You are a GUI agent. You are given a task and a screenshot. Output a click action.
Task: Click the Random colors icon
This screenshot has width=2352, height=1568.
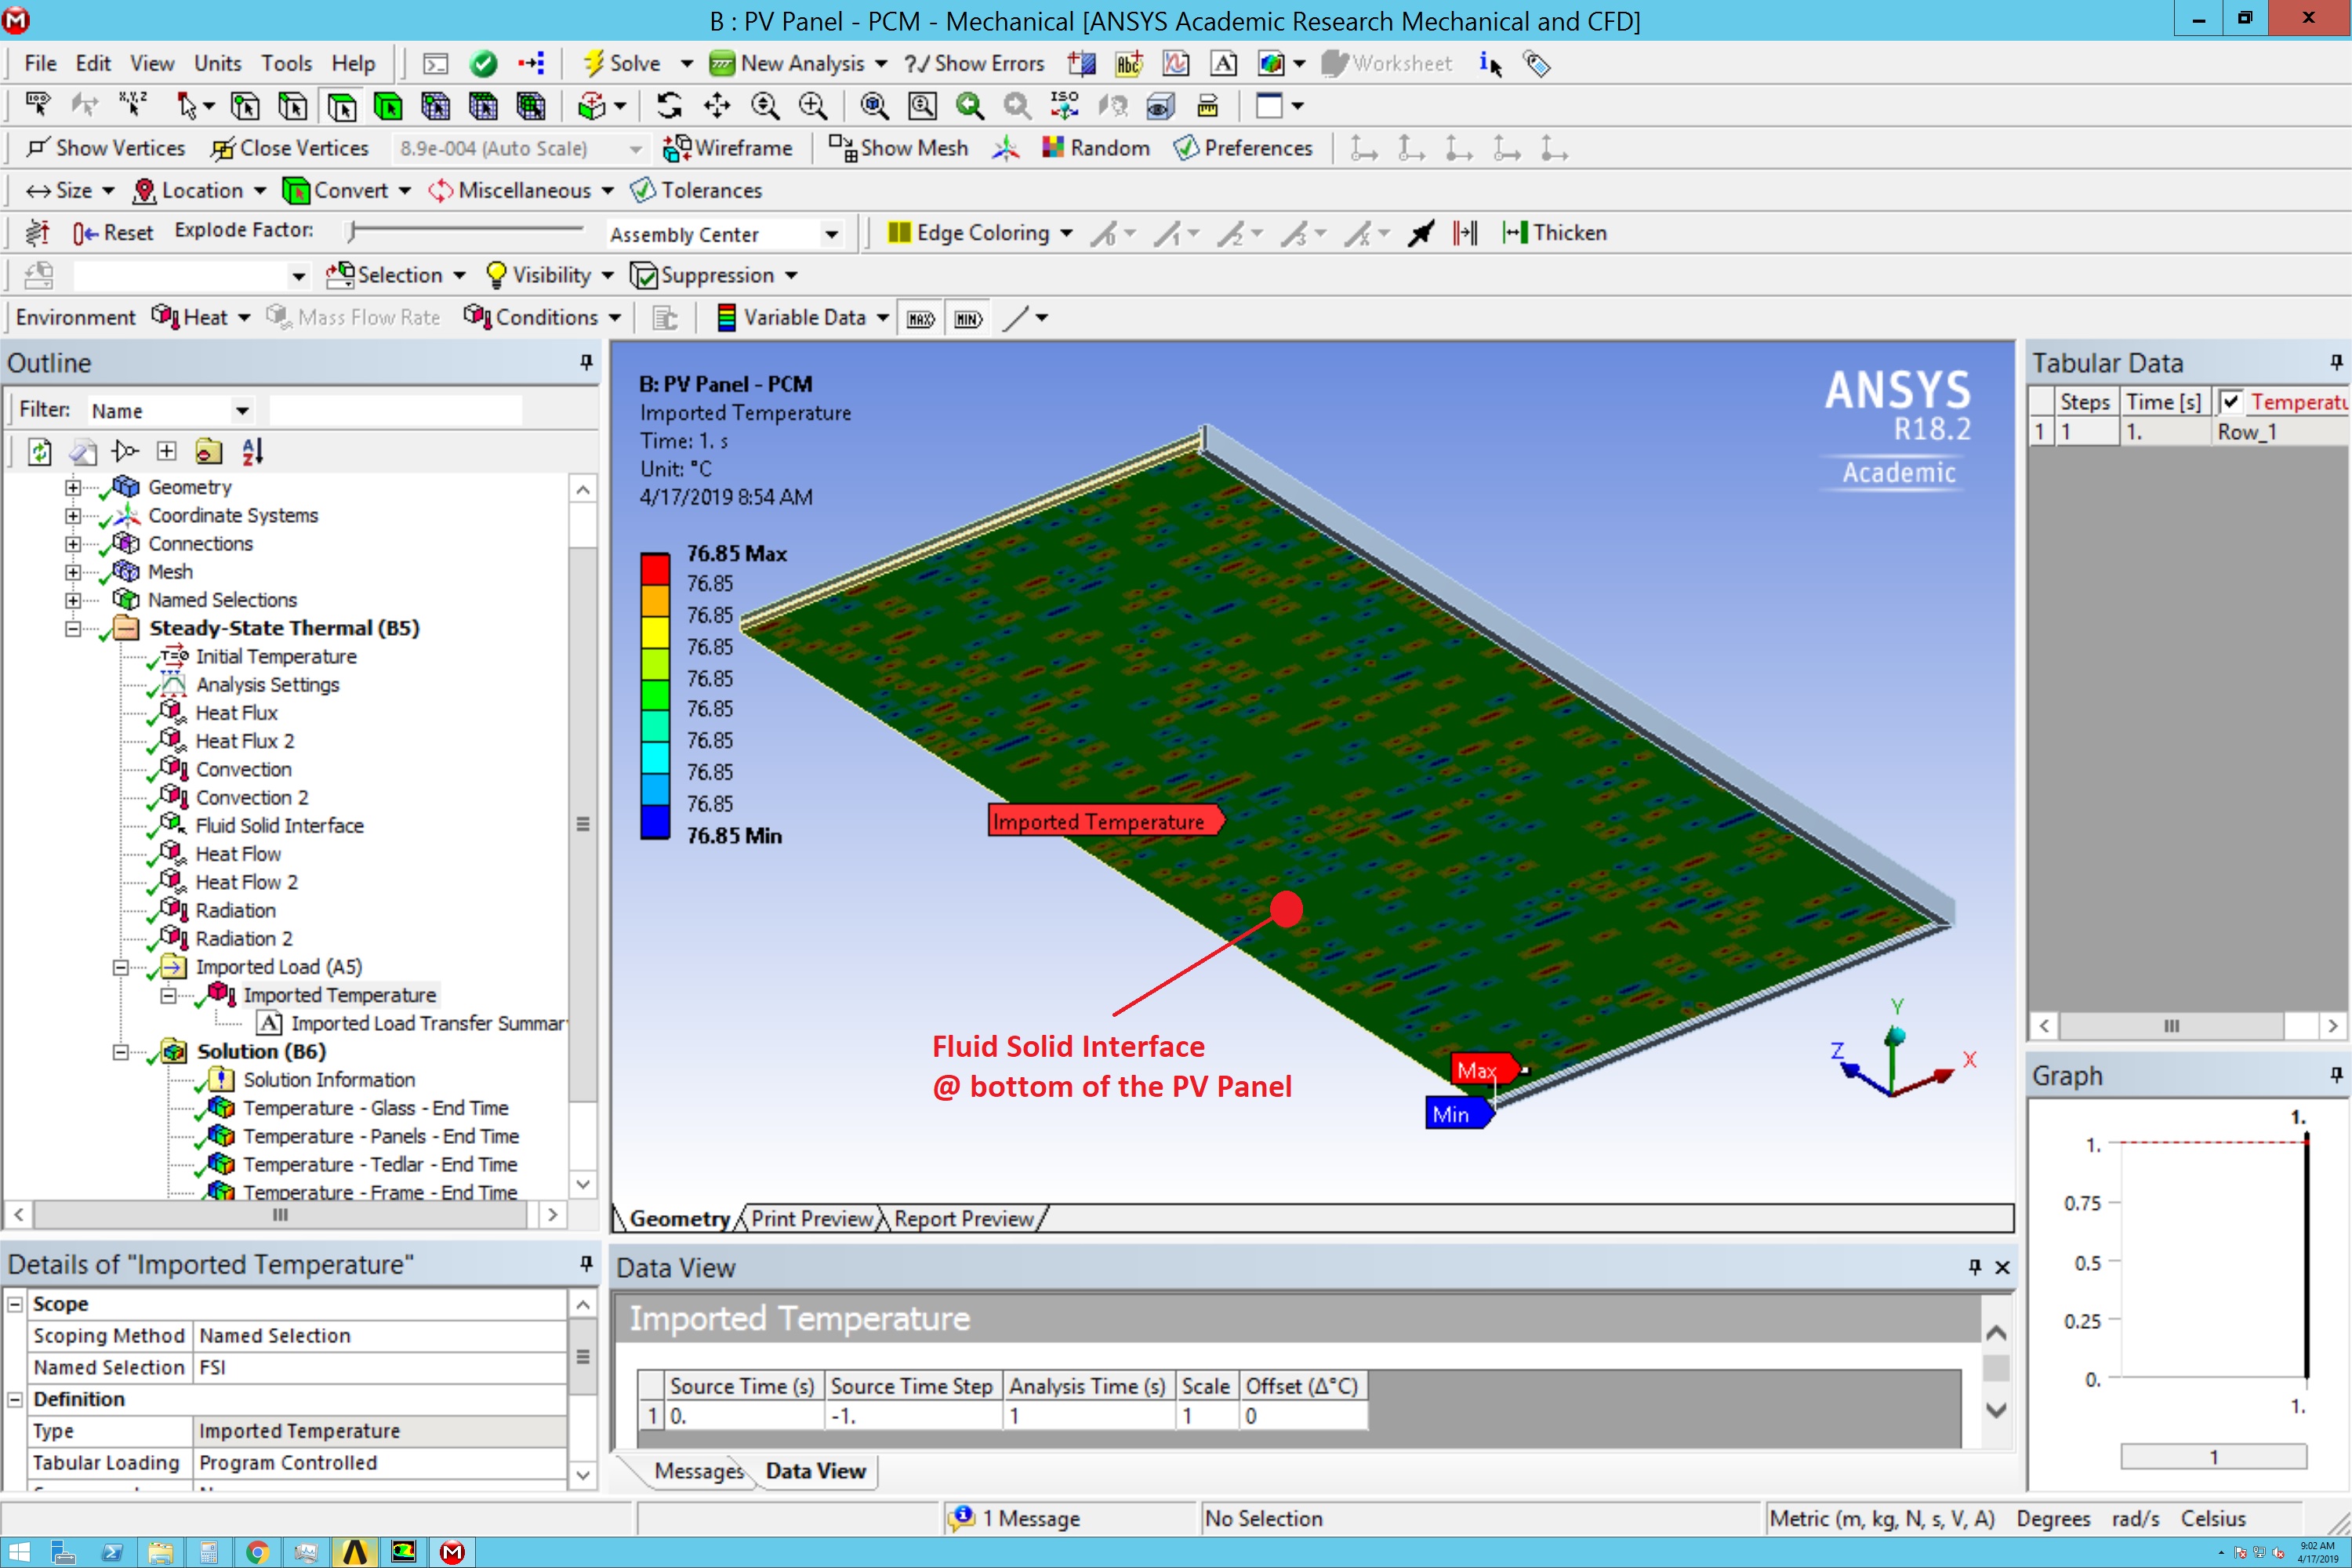pyautogui.click(x=1096, y=148)
